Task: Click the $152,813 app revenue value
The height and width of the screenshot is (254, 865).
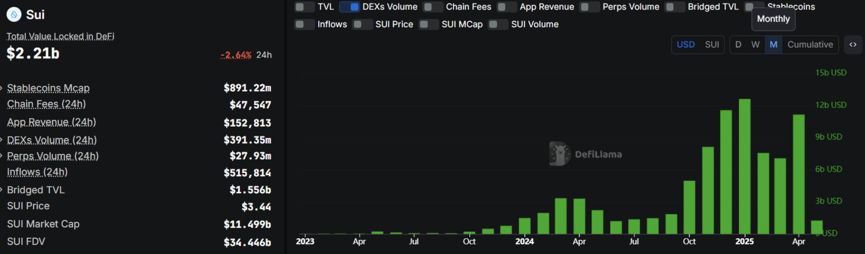Action: 247,123
